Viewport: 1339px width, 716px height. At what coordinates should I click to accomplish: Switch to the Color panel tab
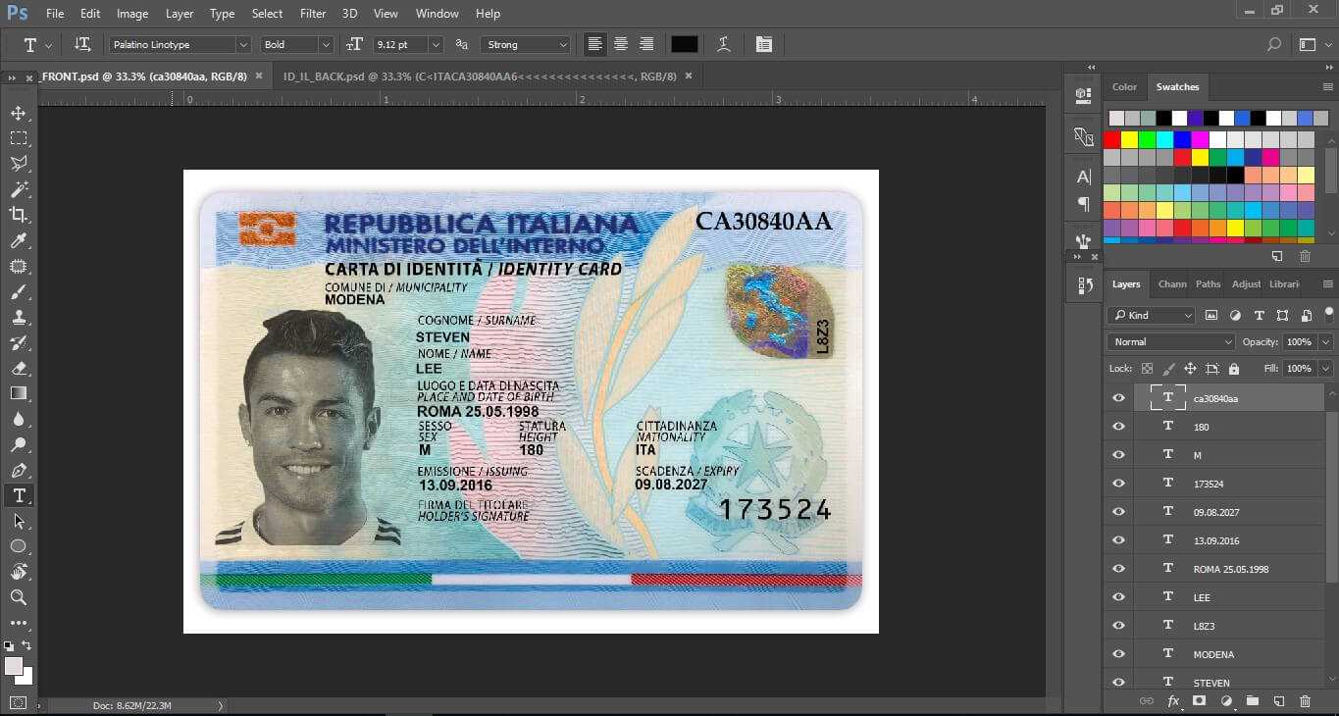pyautogui.click(x=1124, y=86)
